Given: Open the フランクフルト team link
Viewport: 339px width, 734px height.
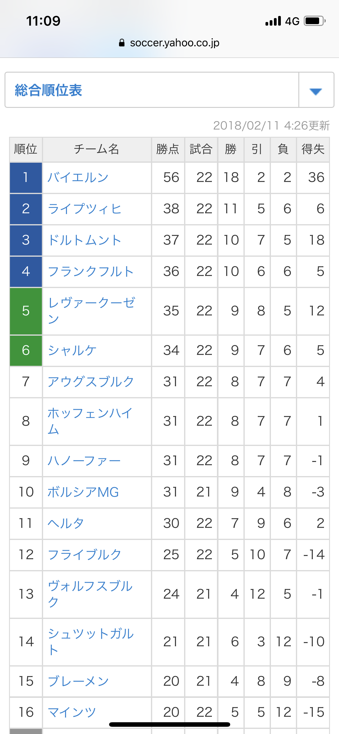Looking at the screenshot, I should click(x=91, y=271).
